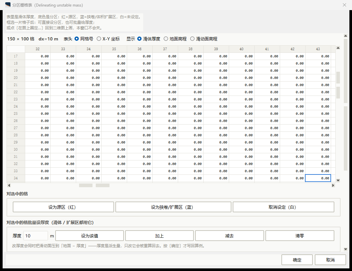Click the 取消设定（白）button

click(283, 207)
